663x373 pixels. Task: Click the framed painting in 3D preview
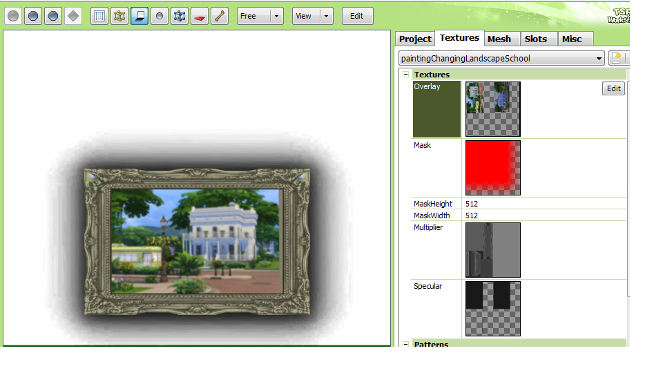197,242
